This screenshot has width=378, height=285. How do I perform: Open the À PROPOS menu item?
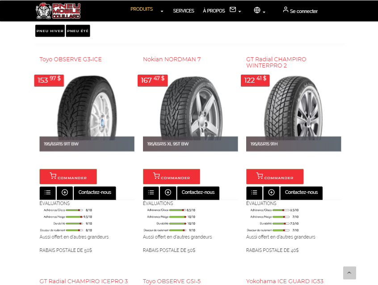214,11
